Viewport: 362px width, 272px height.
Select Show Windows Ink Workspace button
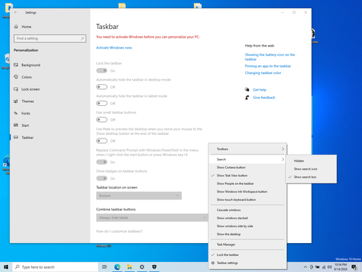pos(248,191)
